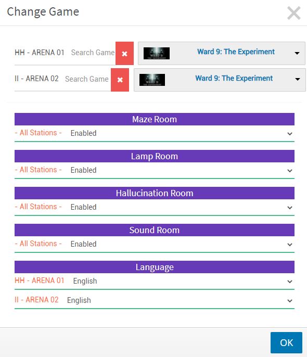307x357 pixels.
Task: Click Ward 9: The Experiment title for ARENA 01
Action: coord(236,52)
